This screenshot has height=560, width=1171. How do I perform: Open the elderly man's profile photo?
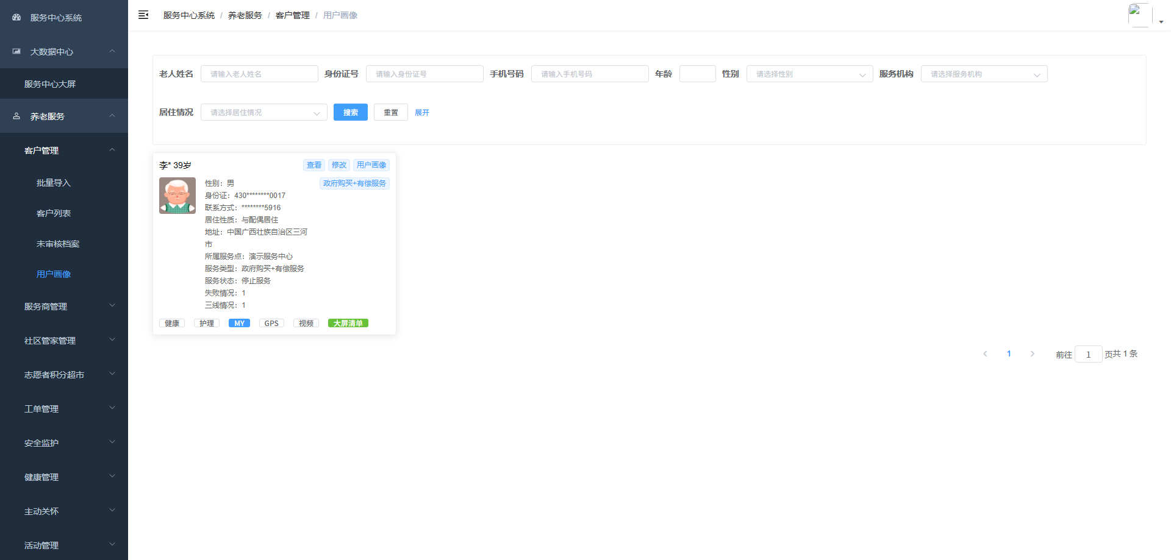(177, 196)
